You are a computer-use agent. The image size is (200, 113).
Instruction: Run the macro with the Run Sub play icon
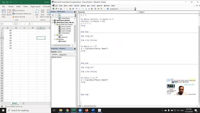coord(83,9)
